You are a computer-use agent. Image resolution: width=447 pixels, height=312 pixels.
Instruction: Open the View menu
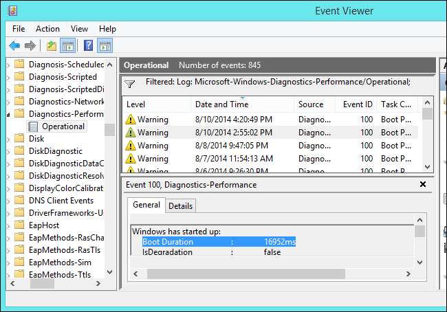pyautogui.click(x=79, y=29)
